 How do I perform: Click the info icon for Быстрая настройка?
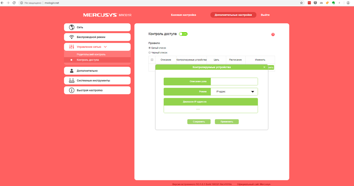coord(72,90)
